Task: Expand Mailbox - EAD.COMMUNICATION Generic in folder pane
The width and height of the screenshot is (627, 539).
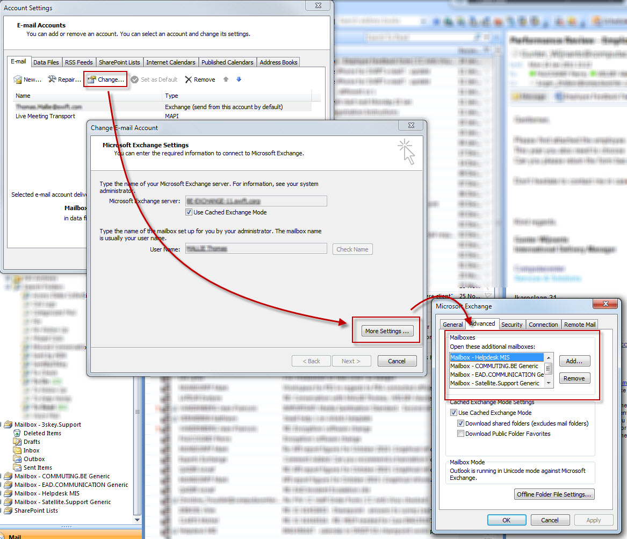Action: coord(1,485)
